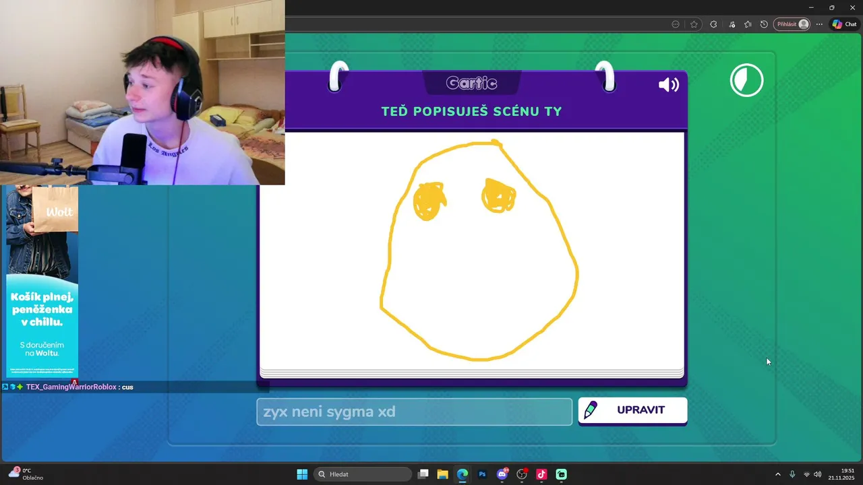Click the Hledat taskbar search box
This screenshot has width=863, height=485.
[363, 474]
